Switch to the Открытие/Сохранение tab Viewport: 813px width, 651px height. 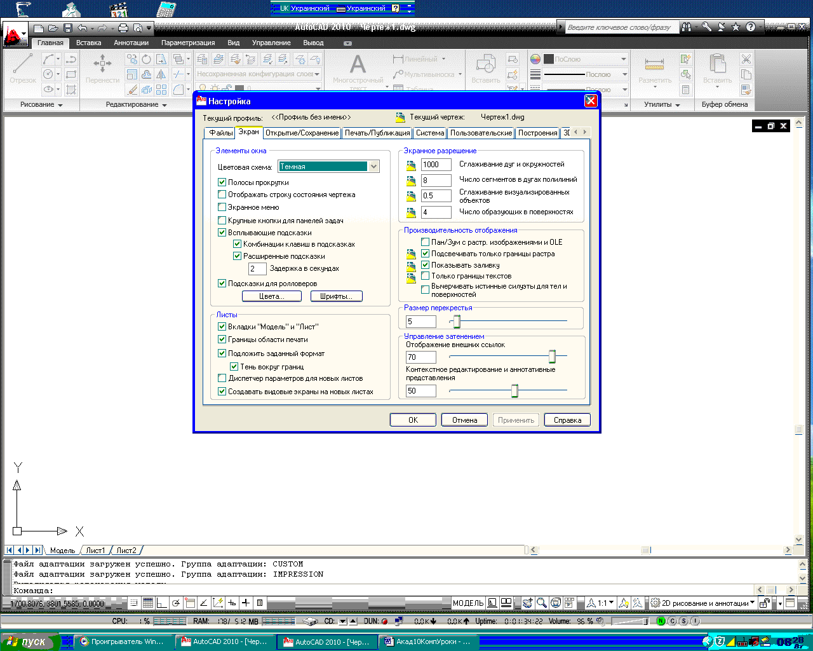pyautogui.click(x=302, y=133)
